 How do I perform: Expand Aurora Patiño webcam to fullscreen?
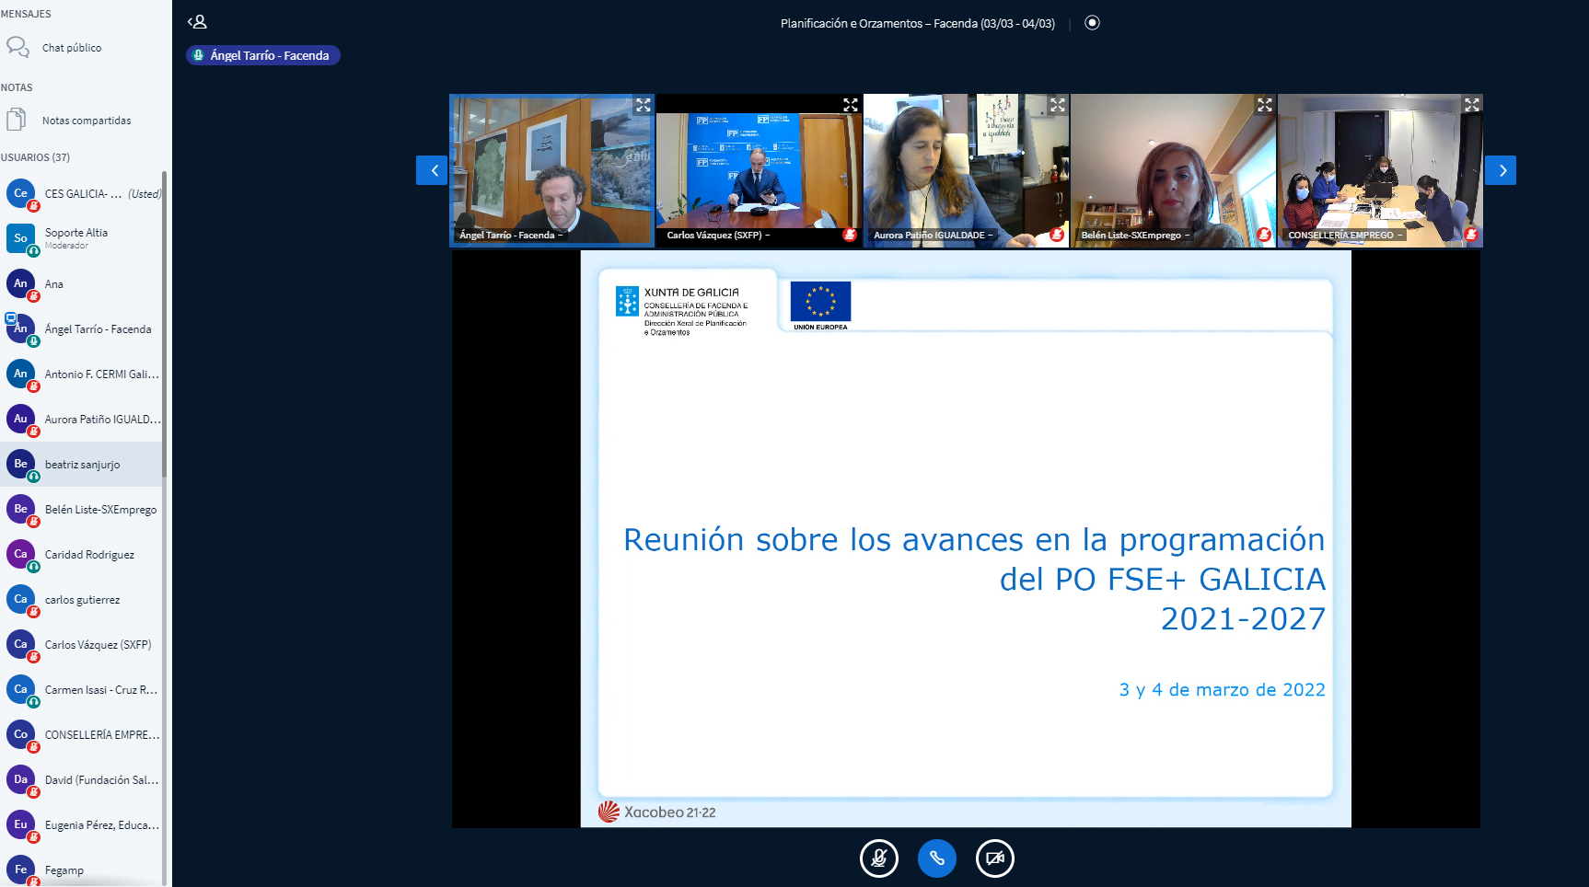[x=1057, y=106]
